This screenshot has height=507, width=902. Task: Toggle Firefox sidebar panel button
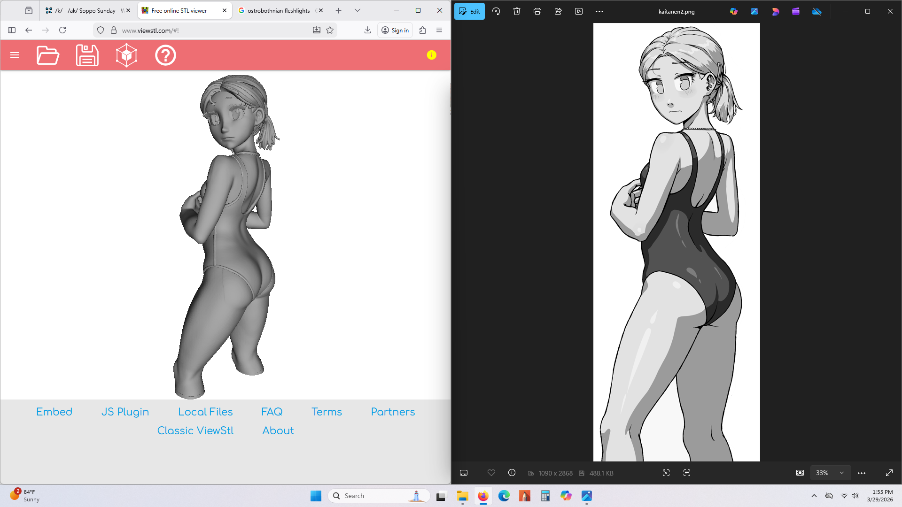point(12,30)
